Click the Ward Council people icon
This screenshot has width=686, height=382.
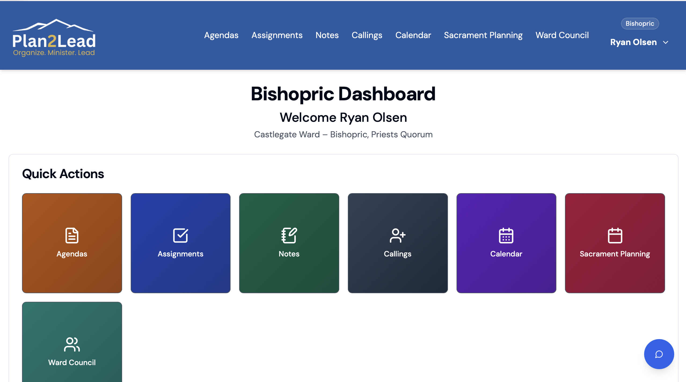(x=72, y=344)
